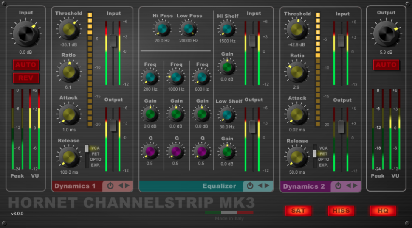Screen dimensions: 412x228
Task: Move Dynamics 1 module left with arrow
Action: (120, 186)
